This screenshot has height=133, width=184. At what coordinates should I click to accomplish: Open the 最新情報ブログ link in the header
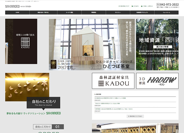tap(124, 6)
